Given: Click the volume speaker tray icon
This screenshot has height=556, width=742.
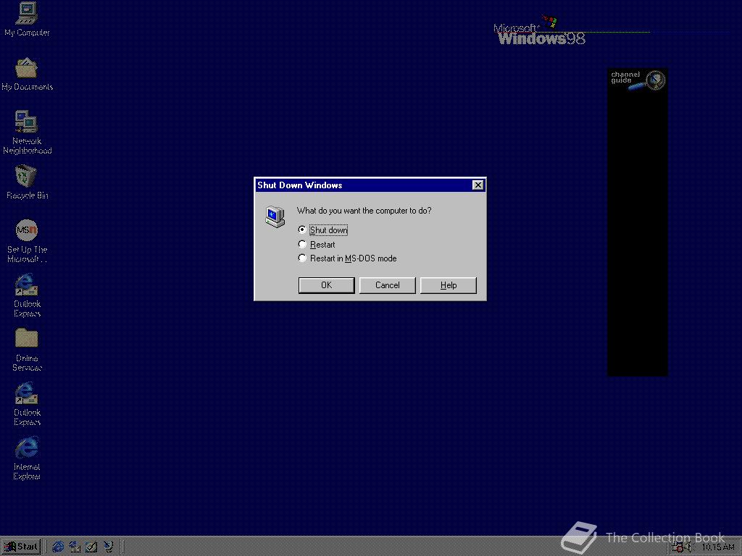Looking at the screenshot, I should pos(688,547).
